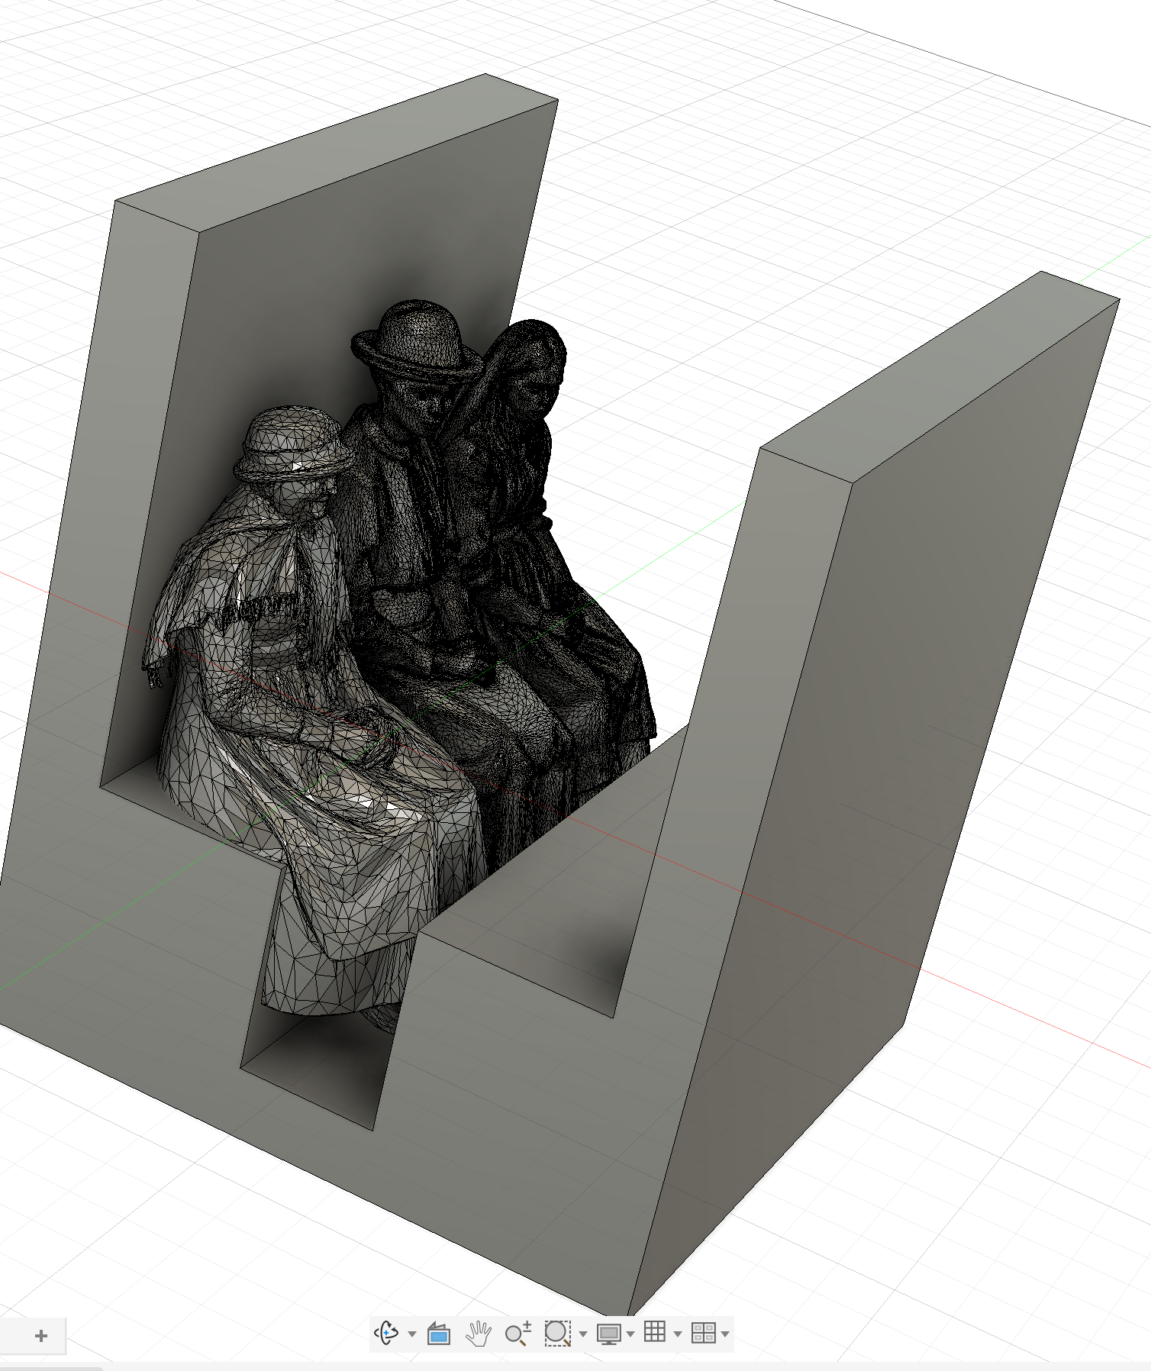The image size is (1151, 1371).
Task: Expand the Display Settings dropdown arrow
Action: pyautogui.click(x=630, y=1334)
